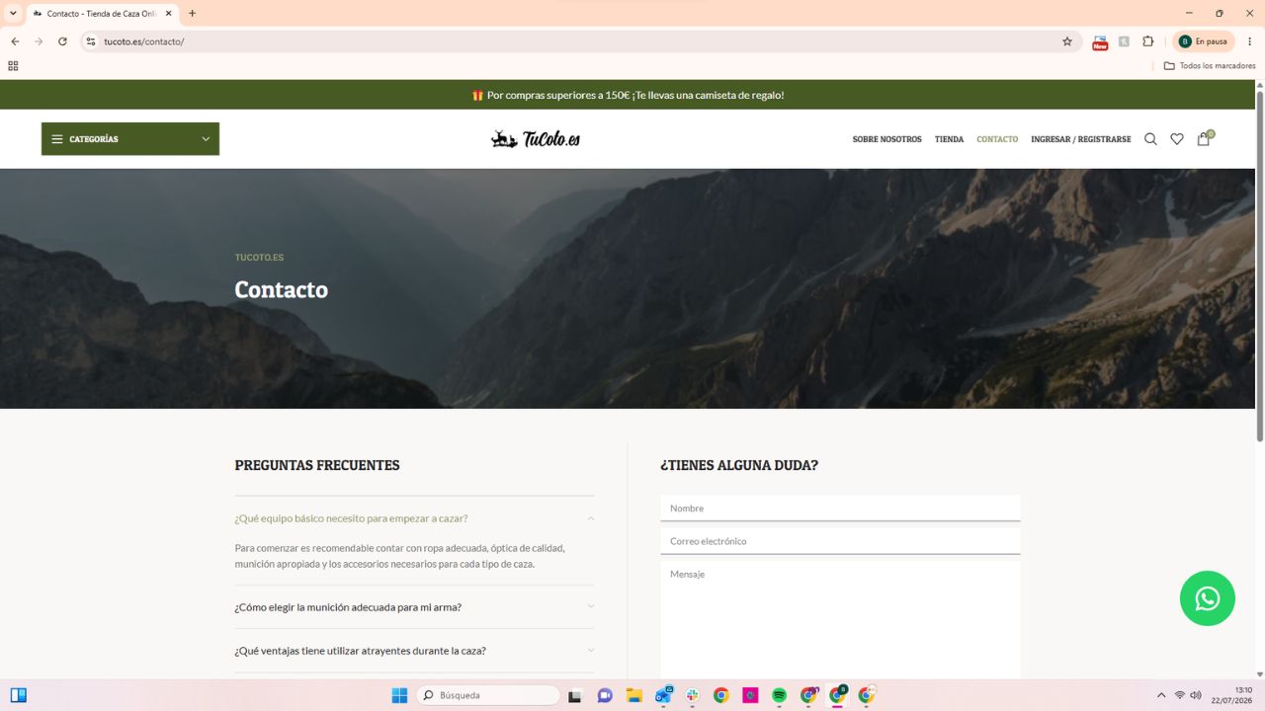Click the Nombre input field

coord(840,509)
